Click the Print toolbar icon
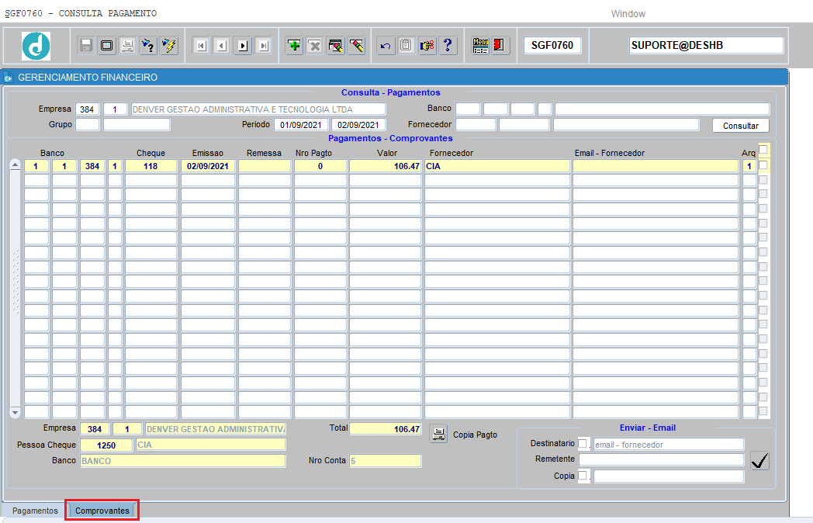813x523 pixels. (127, 46)
